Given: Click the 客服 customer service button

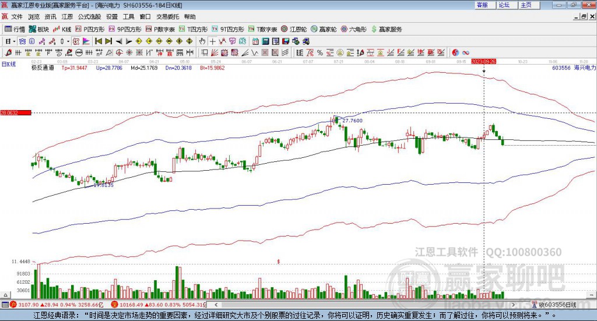Looking at the screenshot, I should pos(484,5).
